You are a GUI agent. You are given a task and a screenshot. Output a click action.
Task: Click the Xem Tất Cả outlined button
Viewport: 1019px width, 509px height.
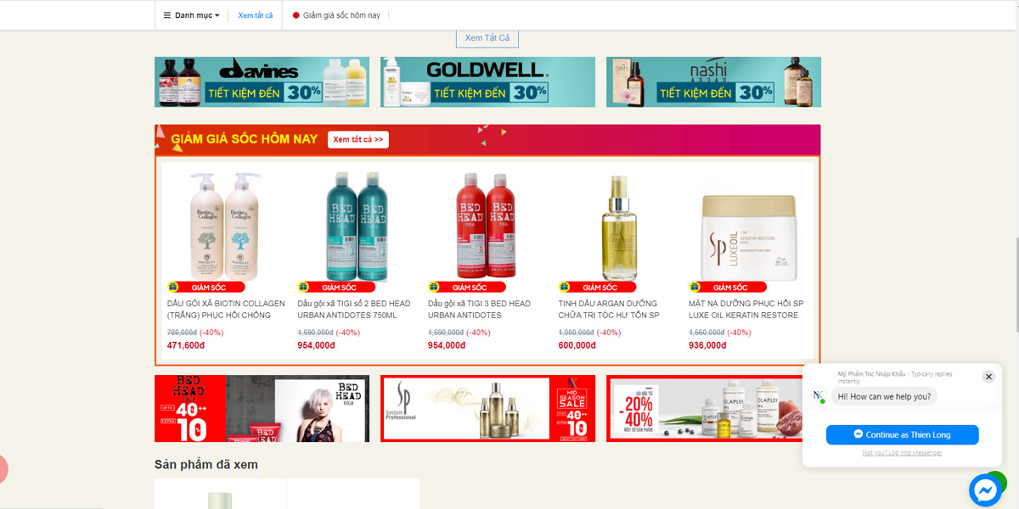coord(487,38)
